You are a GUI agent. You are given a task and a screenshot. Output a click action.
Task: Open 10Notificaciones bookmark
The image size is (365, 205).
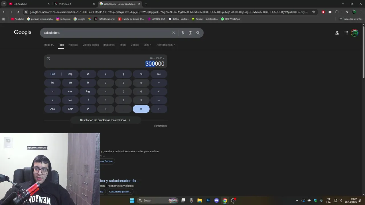(x=105, y=19)
